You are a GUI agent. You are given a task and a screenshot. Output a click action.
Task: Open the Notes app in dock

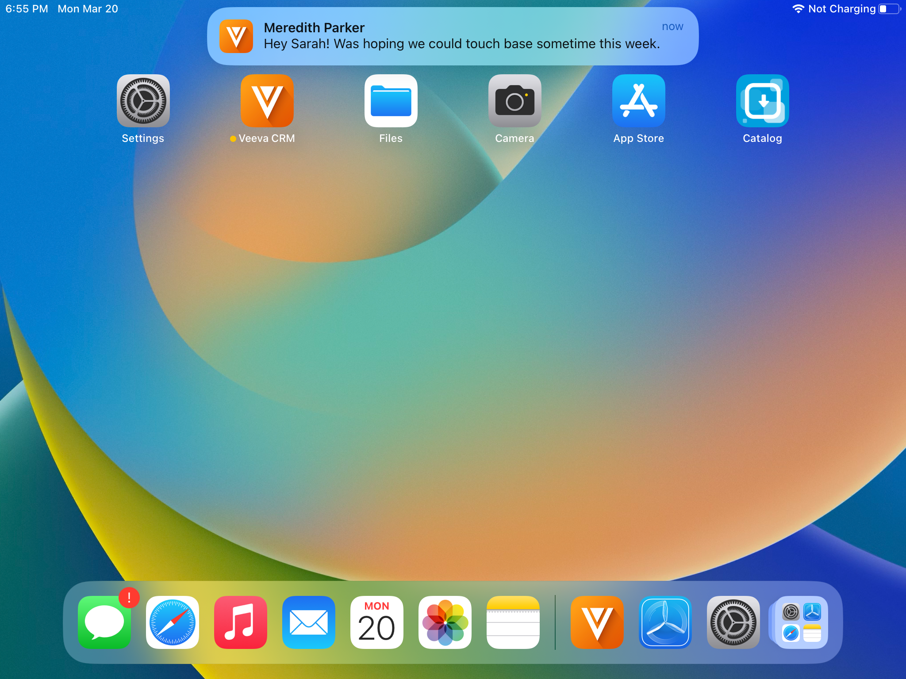pos(513,622)
